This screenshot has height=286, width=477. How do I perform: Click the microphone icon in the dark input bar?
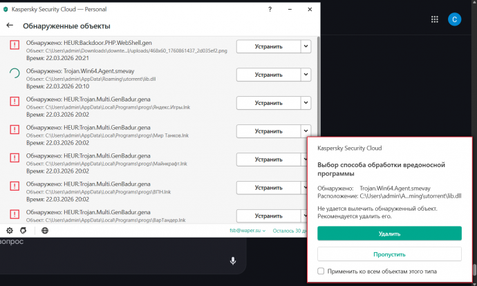tap(233, 260)
